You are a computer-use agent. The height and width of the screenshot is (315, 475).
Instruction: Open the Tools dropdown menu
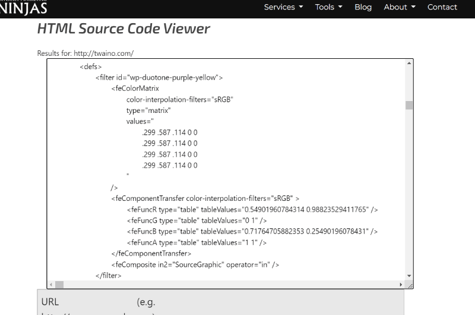[329, 7]
